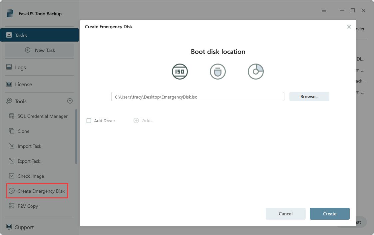The image size is (374, 235).
Task: Open the Tools section label
Action: click(x=21, y=101)
